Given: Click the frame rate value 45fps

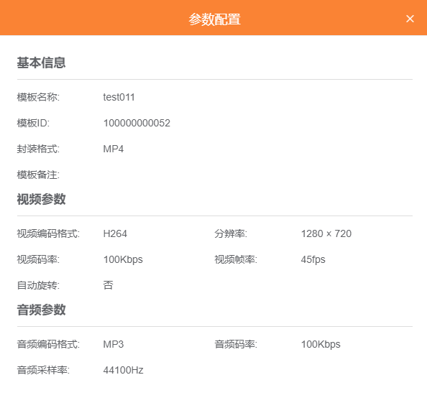Looking at the screenshot, I should tap(313, 259).
